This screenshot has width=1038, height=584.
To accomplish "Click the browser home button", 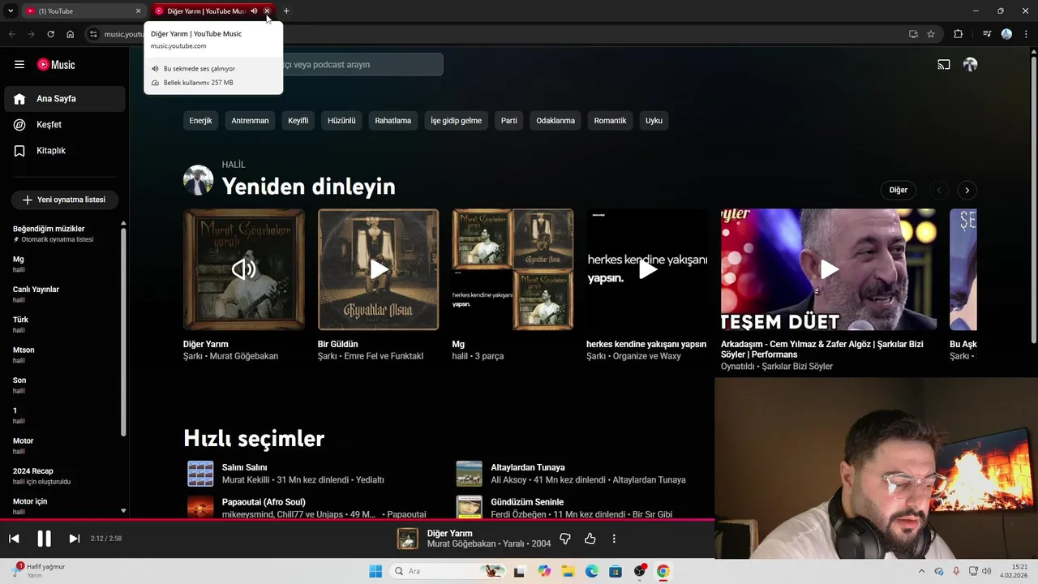I will 71,34.
